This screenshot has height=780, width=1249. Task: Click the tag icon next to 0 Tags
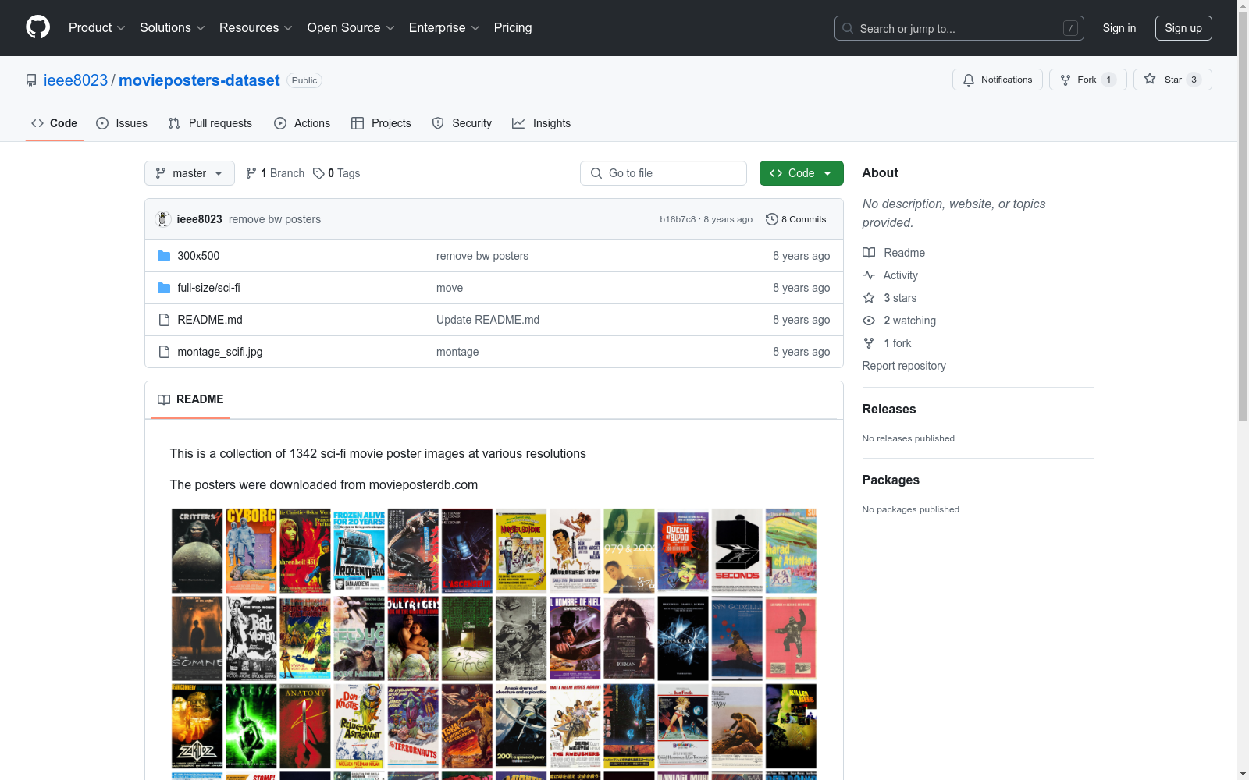click(318, 173)
